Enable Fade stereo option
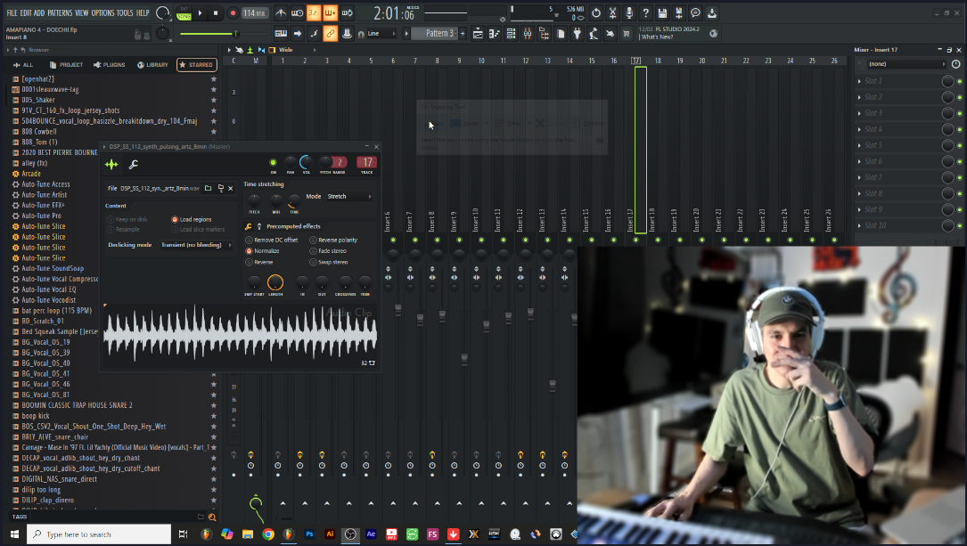 pos(328,251)
